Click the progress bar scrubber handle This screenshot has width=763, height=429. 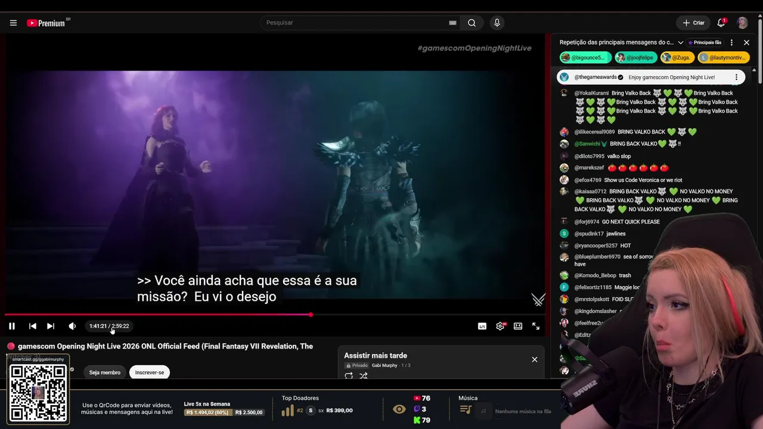311,315
